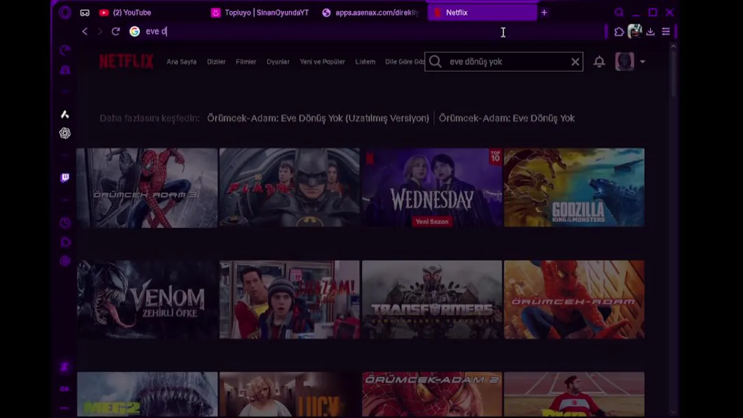
Task: Open the Shazam! thumbnail
Action: (x=289, y=300)
